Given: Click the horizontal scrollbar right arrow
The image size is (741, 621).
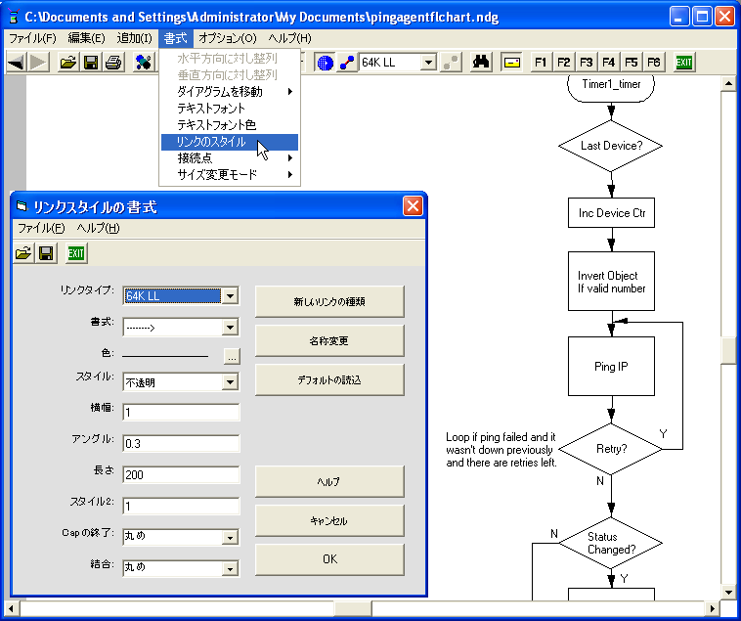Looking at the screenshot, I should (x=713, y=608).
